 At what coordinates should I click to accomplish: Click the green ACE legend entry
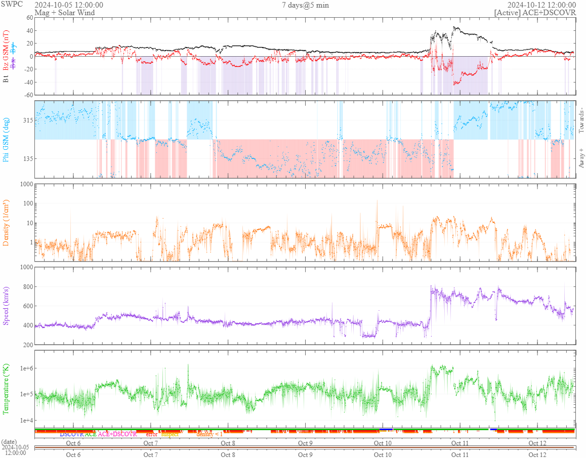tap(91, 434)
